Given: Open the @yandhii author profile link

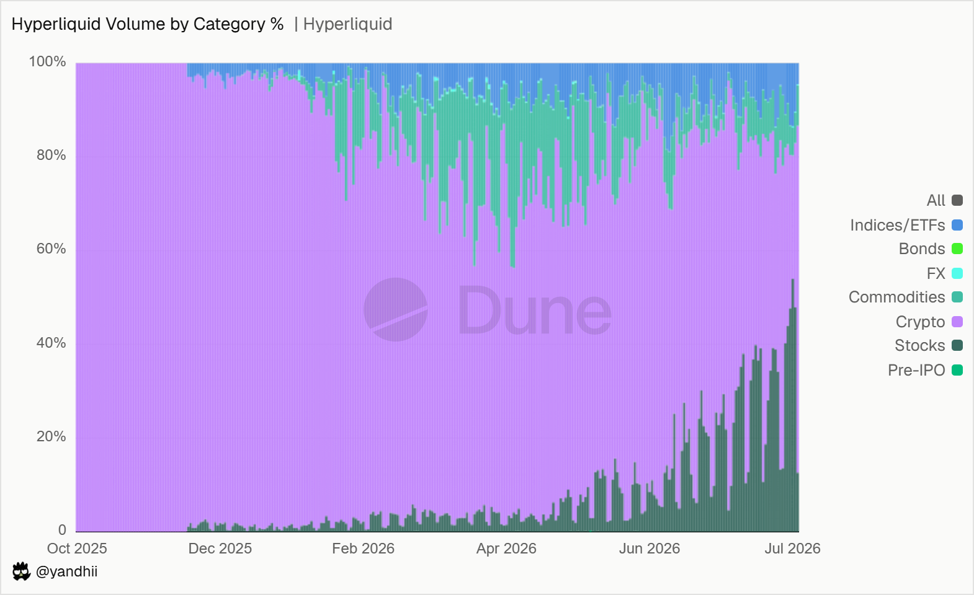Looking at the screenshot, I should pos(66,571).
